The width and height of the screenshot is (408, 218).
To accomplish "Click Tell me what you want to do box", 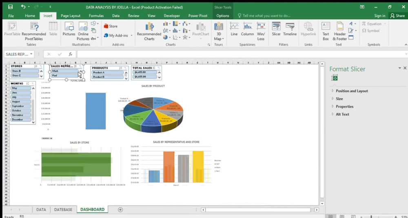I will coord(264,16).
